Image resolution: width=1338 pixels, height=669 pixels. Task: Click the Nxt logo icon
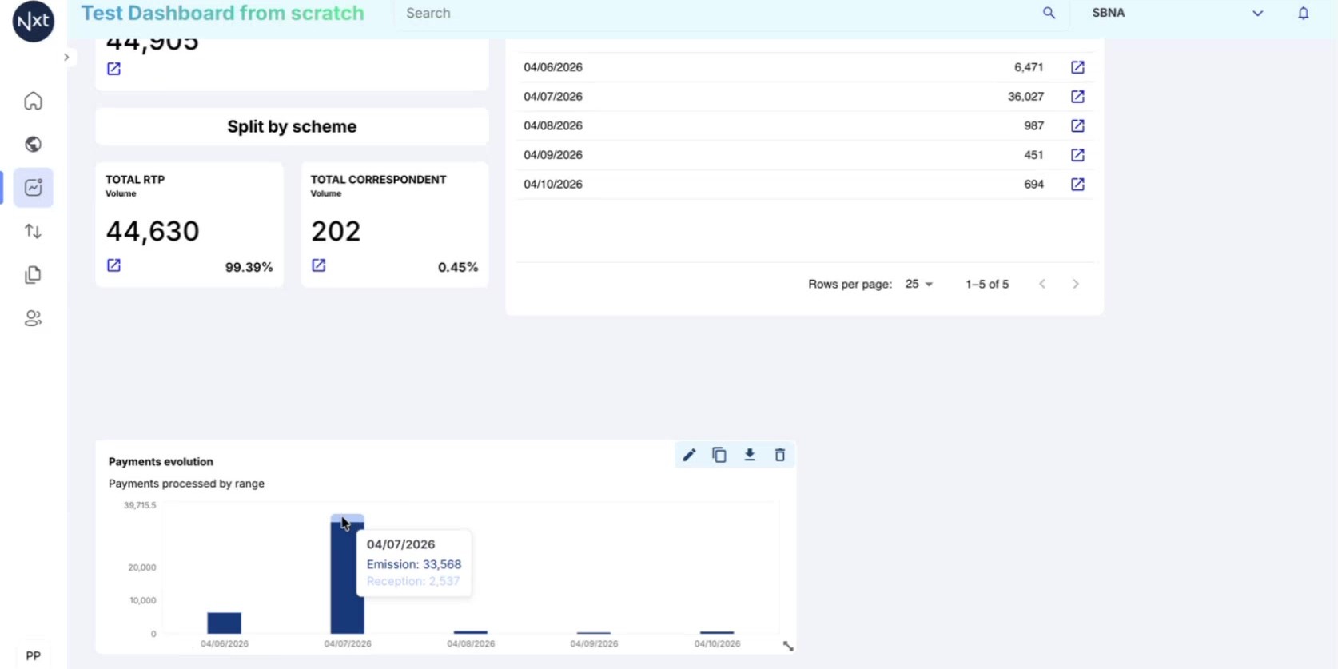[33, 21]
